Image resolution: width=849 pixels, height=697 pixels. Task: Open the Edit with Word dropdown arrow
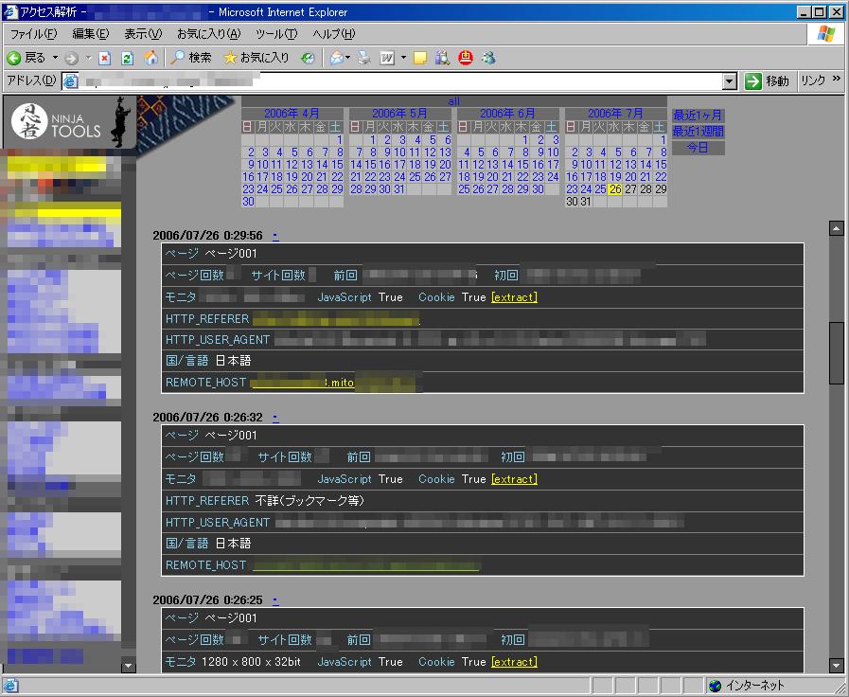coord(403,58)
